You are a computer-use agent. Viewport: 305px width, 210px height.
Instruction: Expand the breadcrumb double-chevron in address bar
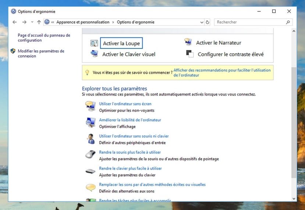click(x=53, y=22)
